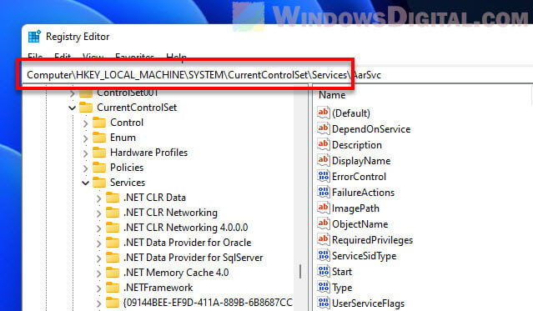
Task: Click the 'UserServiceFlags' value name
Action: click(x=368, y=303)
